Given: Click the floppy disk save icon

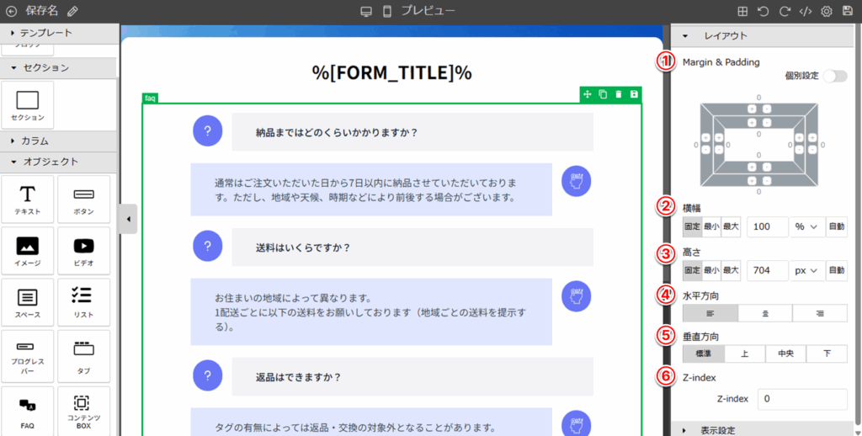Looking at the screenshot, I should tap(847, 12).
